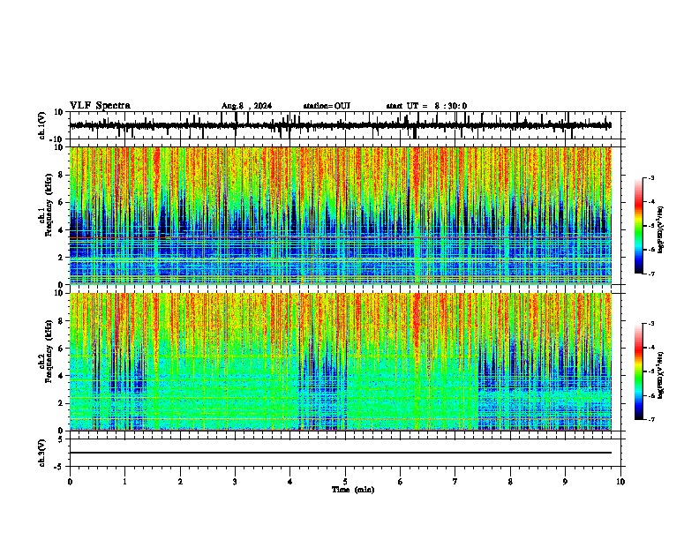Click the ch.1 colorbar log(PSD) label

point(661,230)
